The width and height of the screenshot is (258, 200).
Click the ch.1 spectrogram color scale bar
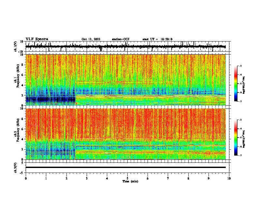coord(236,84)
